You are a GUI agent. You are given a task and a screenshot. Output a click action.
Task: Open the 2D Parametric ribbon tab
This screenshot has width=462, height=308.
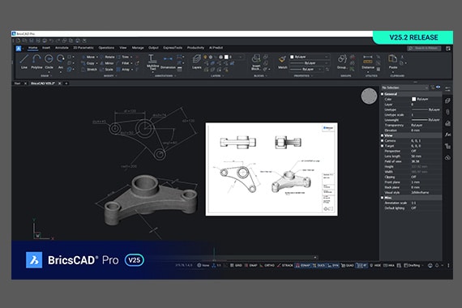pos(83,48)
